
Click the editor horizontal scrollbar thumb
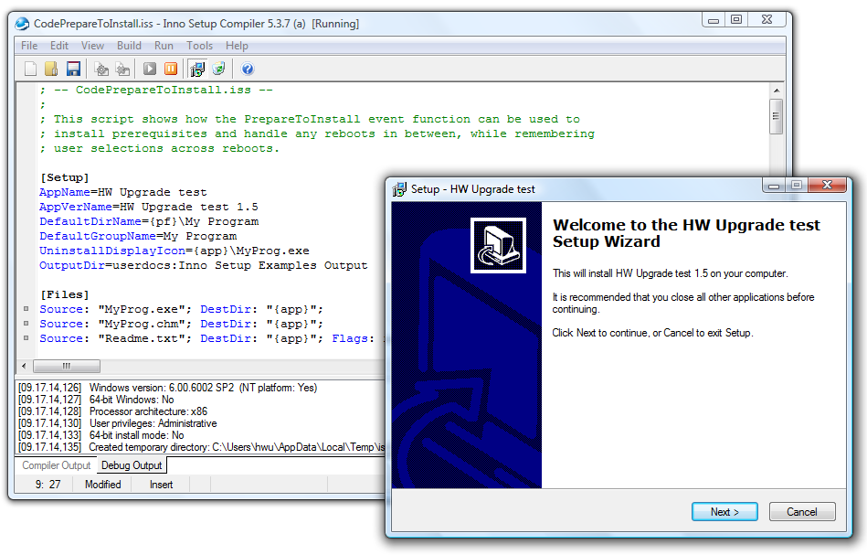(67, 366)
